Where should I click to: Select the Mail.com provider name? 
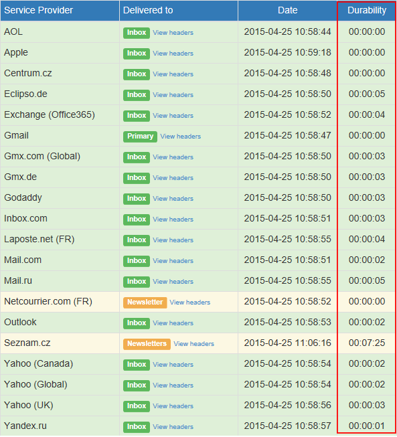pos(23,260)
